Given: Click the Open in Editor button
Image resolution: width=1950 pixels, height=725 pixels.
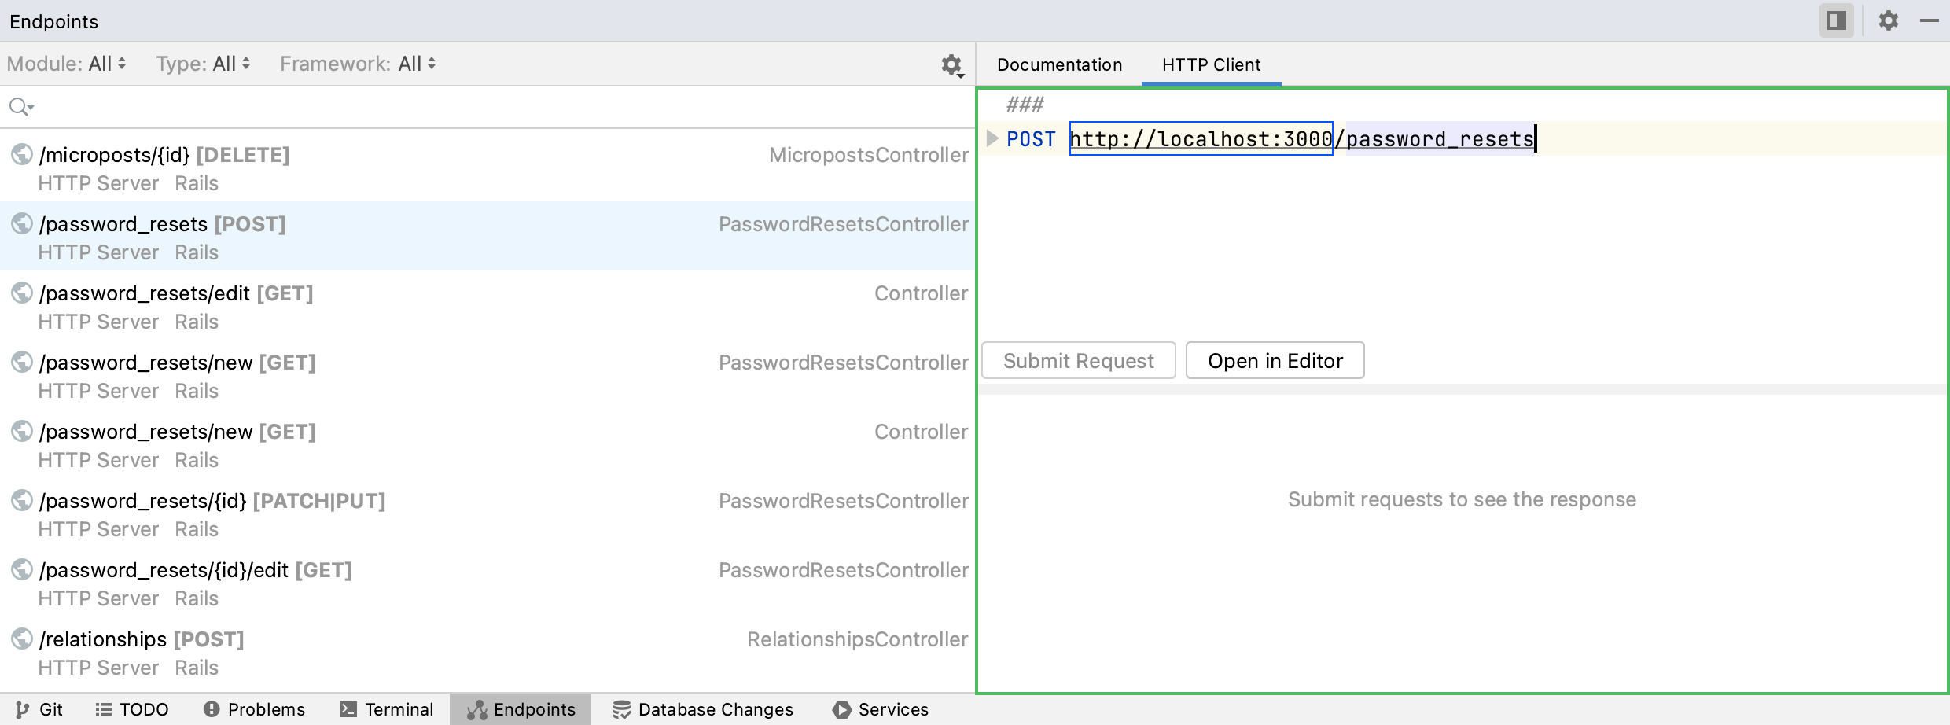Looking at the screenshot, I should tap(1275, 360).
